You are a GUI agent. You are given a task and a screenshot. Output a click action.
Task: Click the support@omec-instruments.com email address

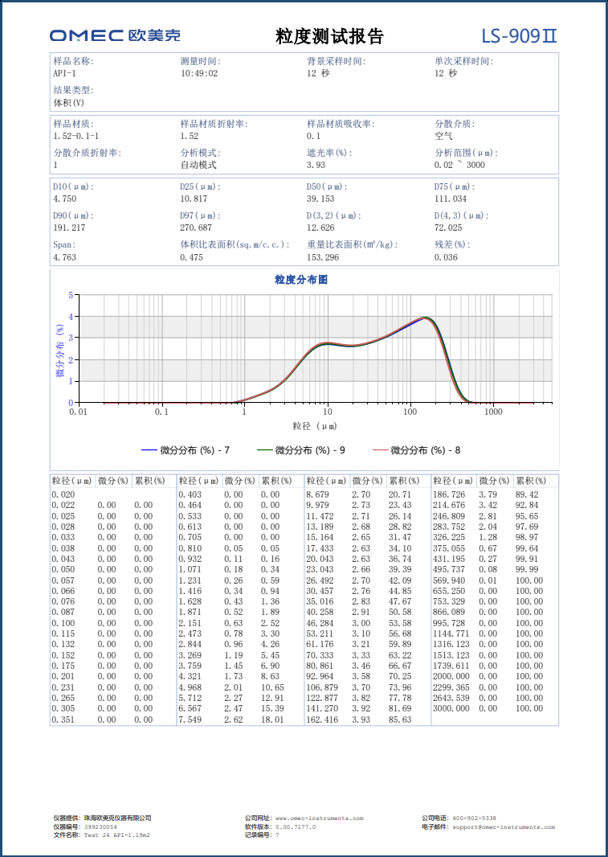tap(503, 826)
